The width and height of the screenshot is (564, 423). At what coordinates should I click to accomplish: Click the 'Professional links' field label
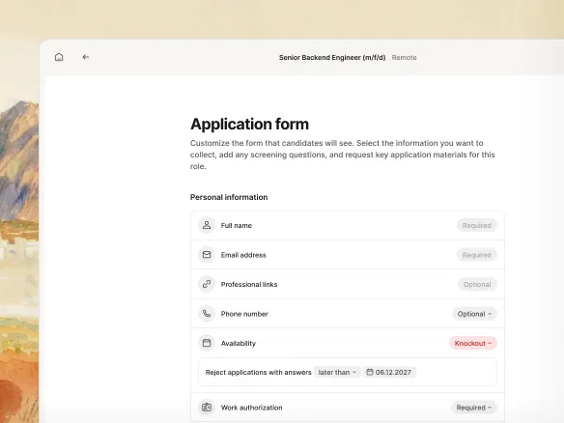249,285
